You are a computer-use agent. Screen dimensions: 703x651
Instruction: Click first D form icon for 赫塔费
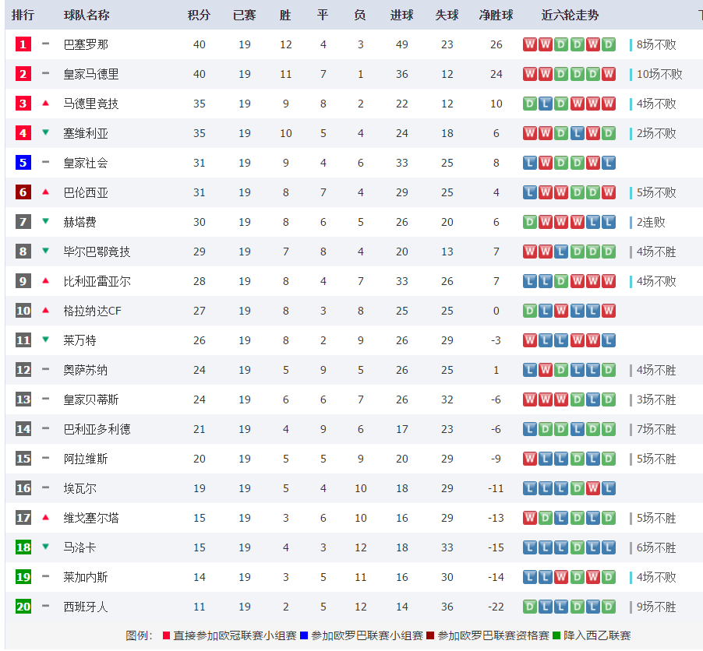coord(530,222)
